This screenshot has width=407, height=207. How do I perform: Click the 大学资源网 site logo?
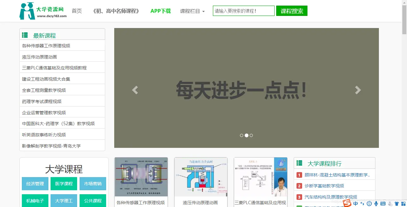tap(42, 11)
